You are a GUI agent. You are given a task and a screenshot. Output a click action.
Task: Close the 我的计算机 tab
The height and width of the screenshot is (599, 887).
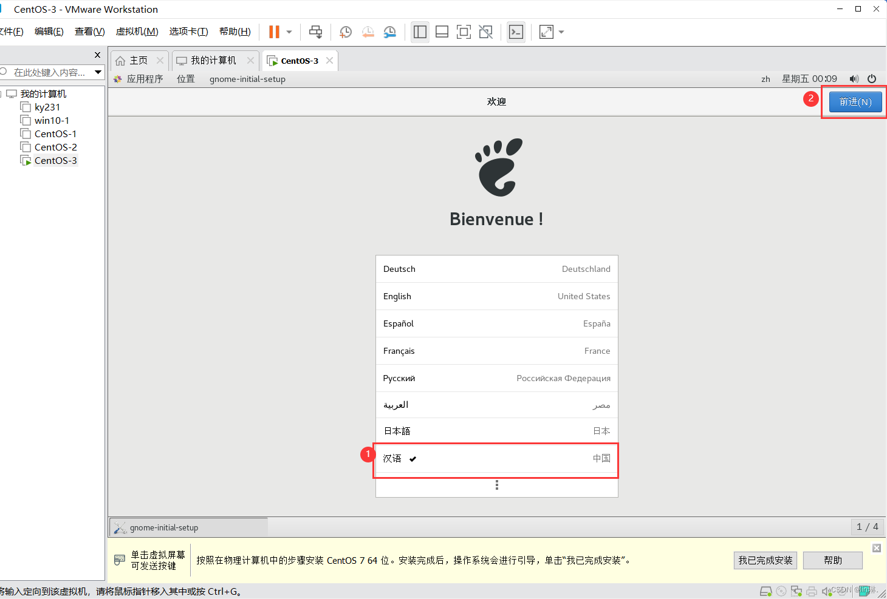(x=250, y=61)
